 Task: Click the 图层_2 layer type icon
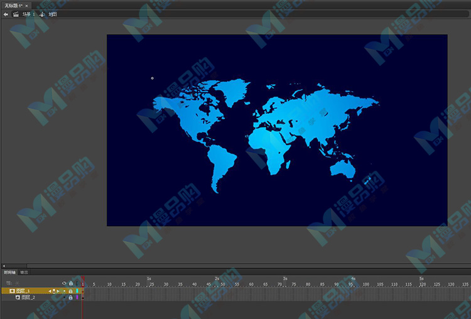18,298
